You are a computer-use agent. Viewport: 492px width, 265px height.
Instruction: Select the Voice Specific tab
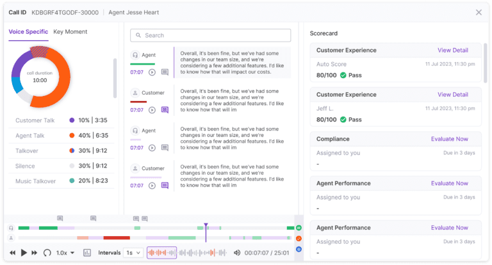pyautogui.click(x=28, y=31)
